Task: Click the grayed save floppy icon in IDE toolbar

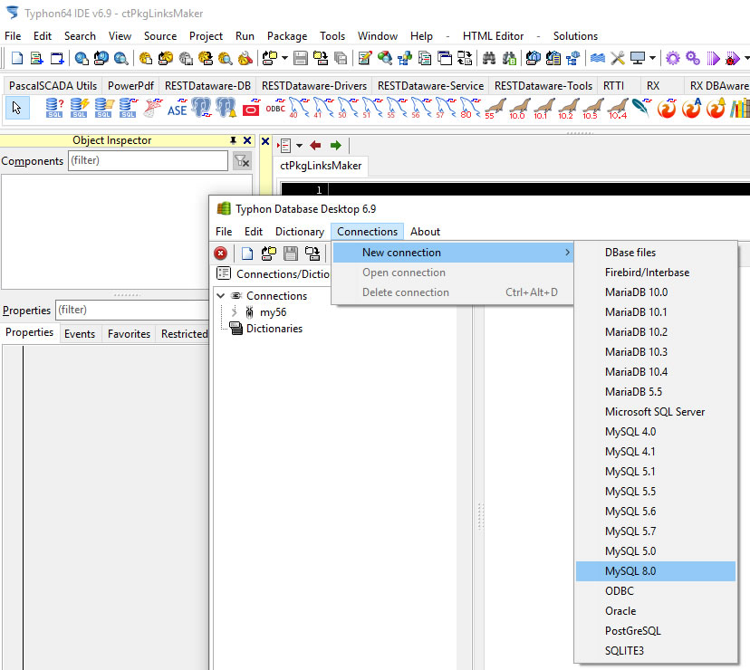Action: (301, 58)
